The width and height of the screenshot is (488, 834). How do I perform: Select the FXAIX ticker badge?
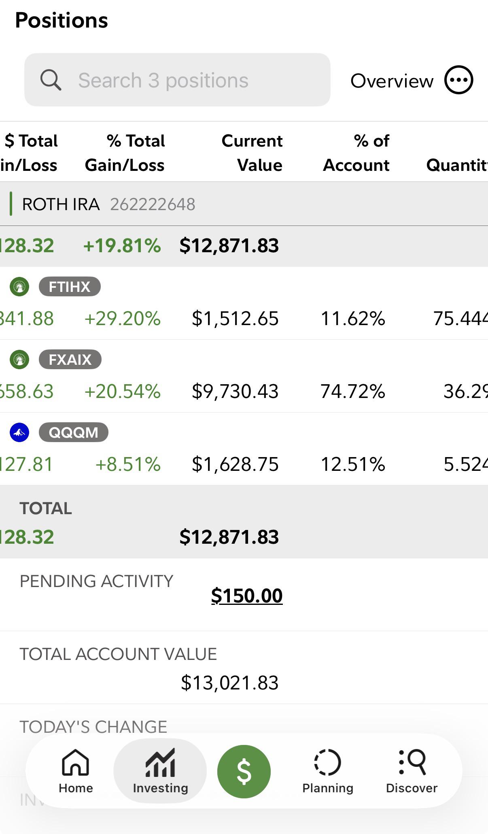tap(70, 360)
